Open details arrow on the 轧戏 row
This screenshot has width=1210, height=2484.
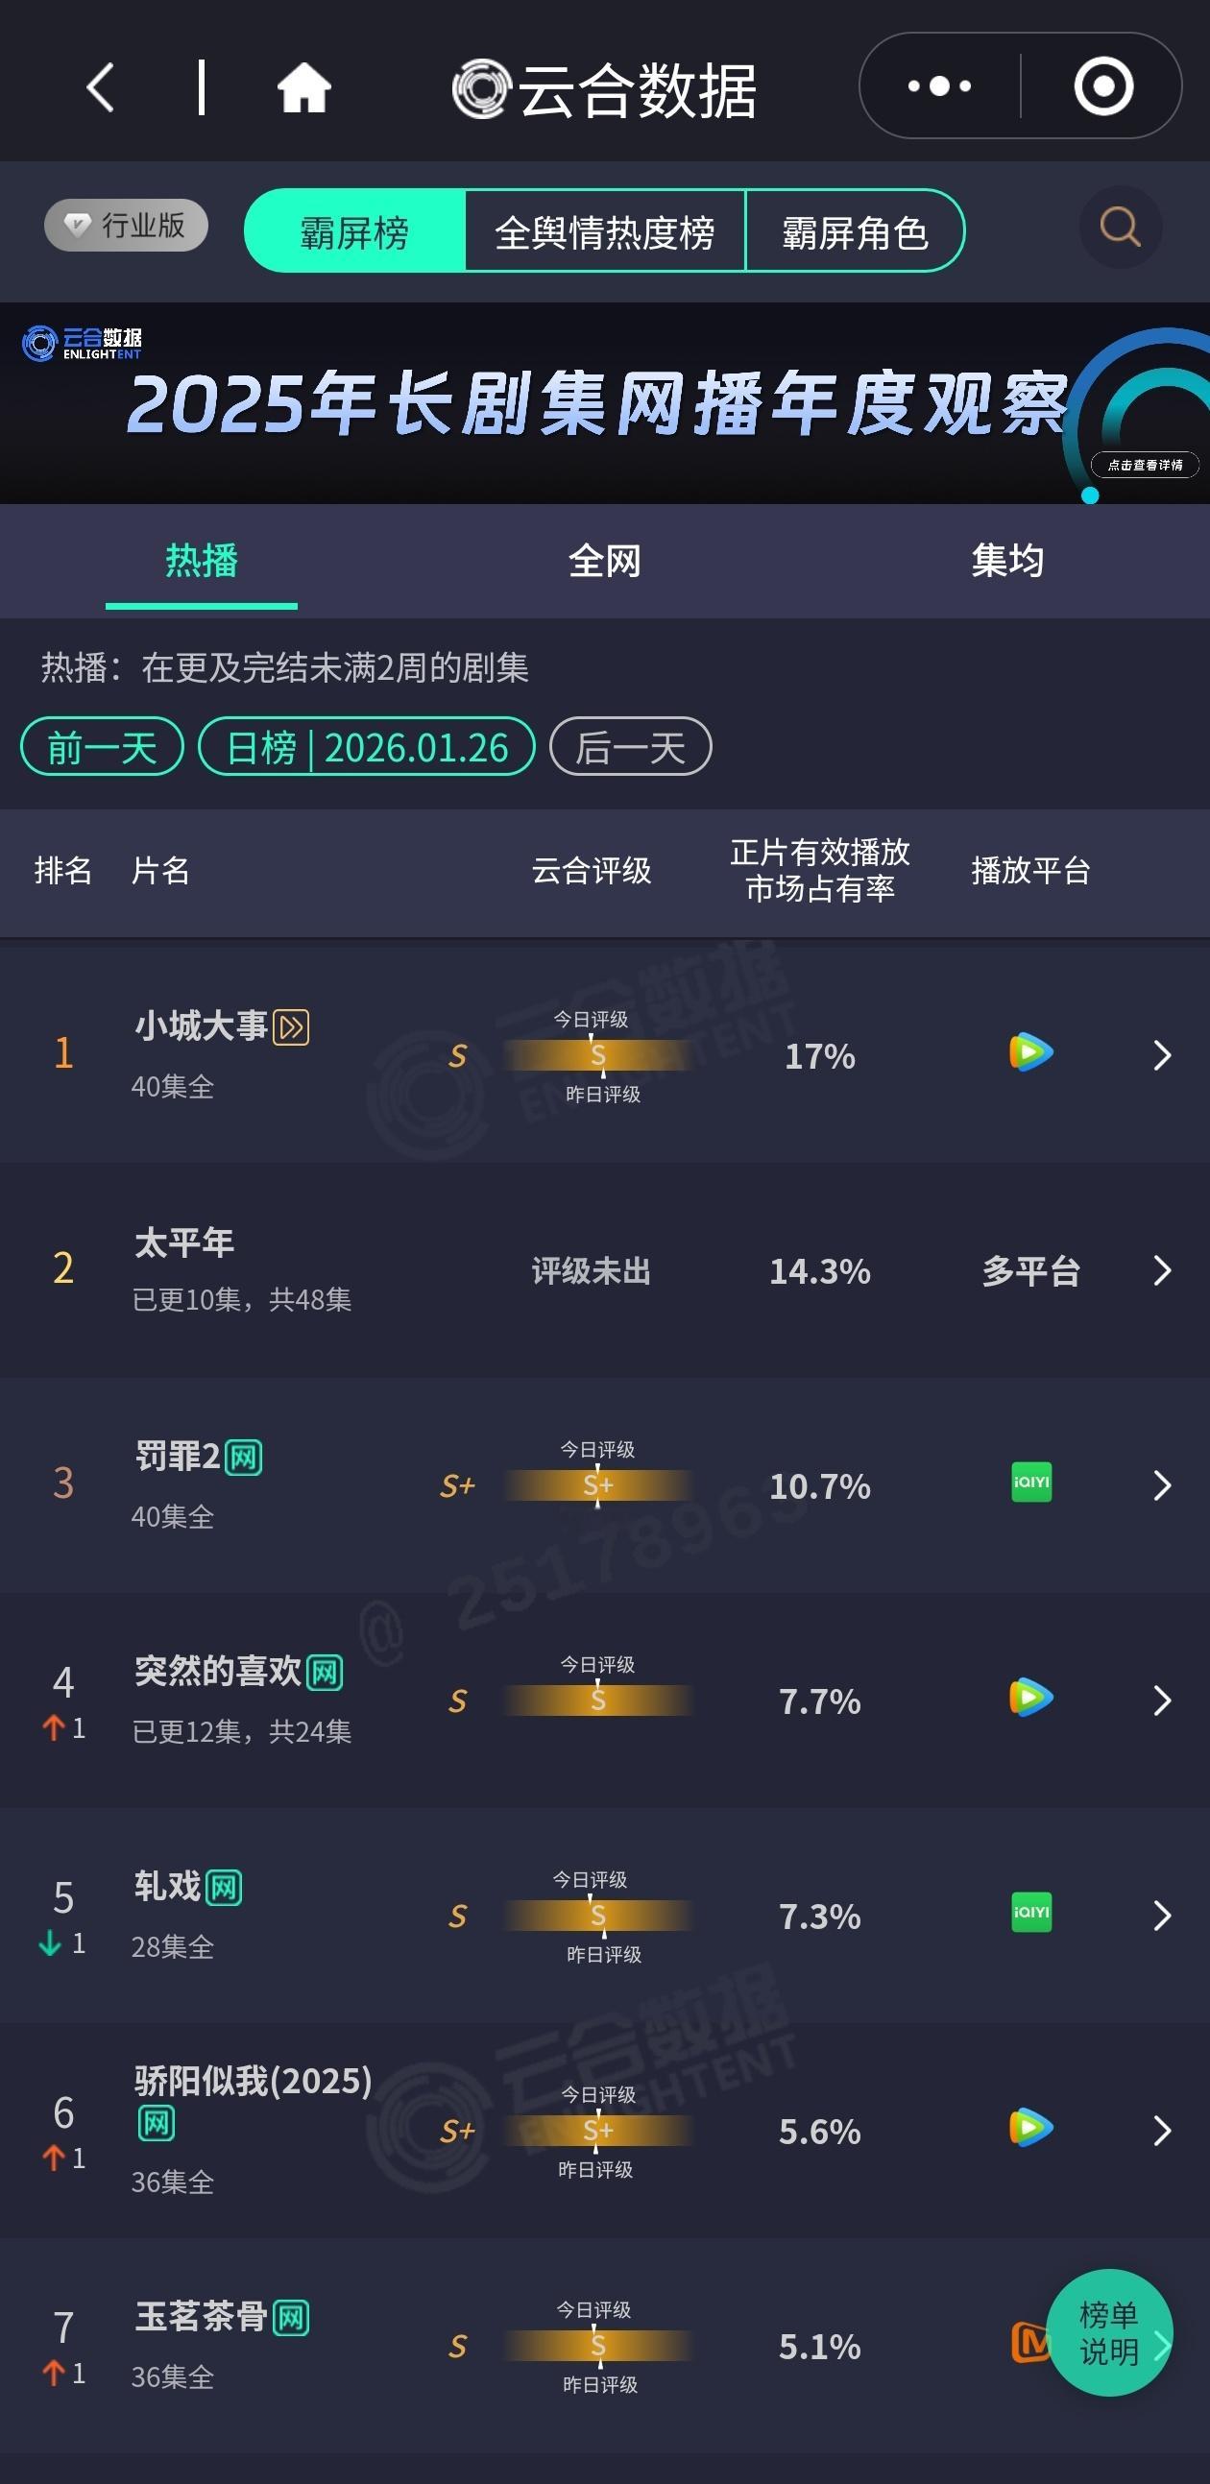point(1162,1916)
